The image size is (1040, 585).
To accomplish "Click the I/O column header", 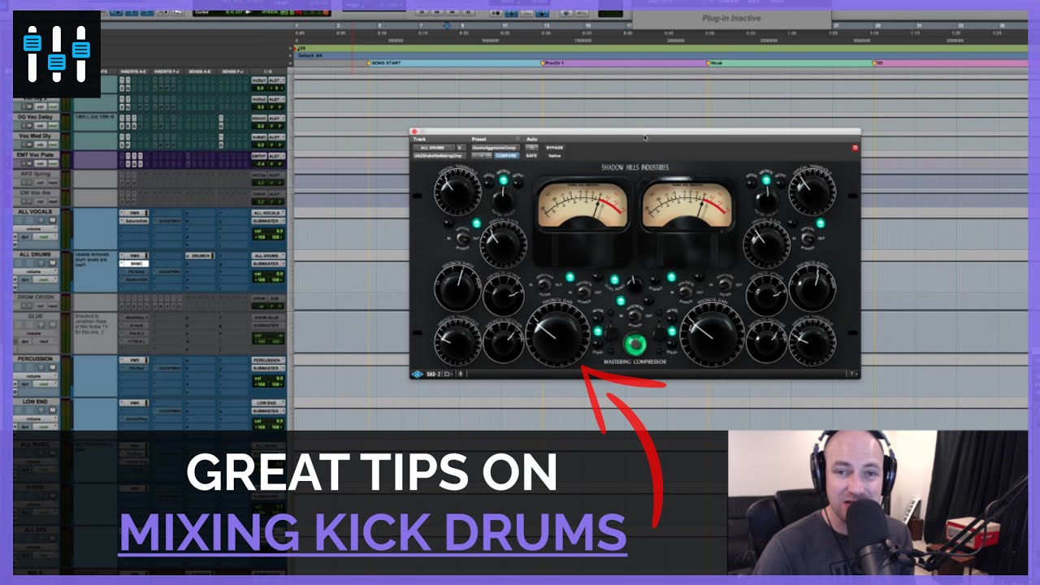I will coord(268,71).
